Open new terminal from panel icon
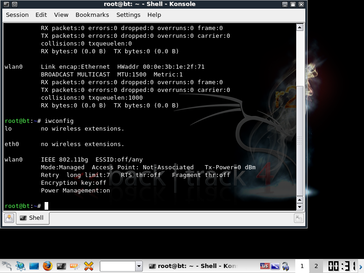 tap(61, 266)
